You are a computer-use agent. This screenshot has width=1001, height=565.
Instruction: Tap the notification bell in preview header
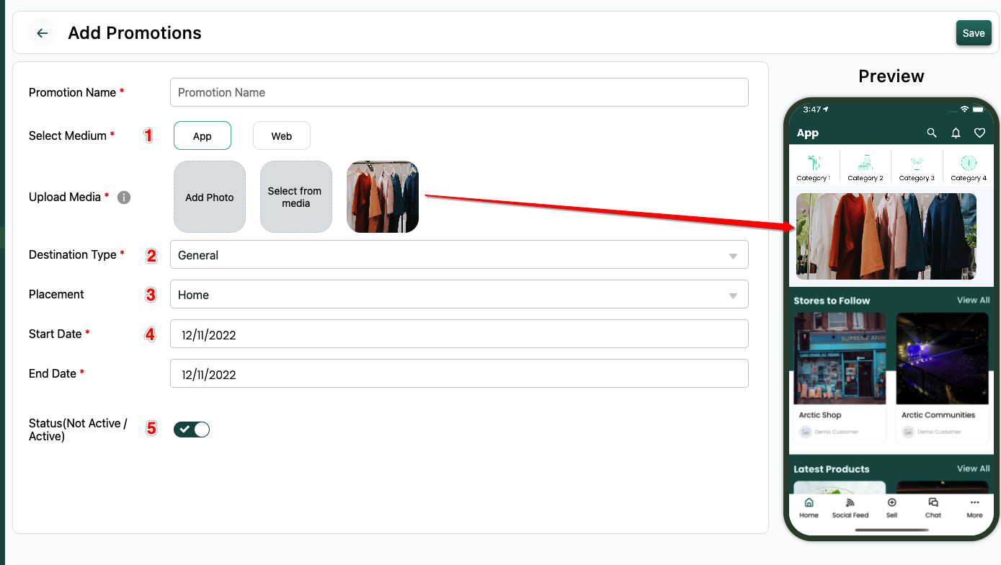[x=956, y=133]
